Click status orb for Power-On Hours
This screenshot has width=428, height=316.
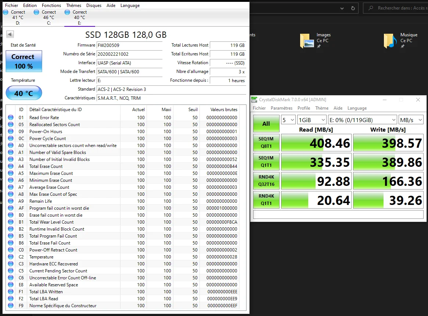[x=11, y=131]
